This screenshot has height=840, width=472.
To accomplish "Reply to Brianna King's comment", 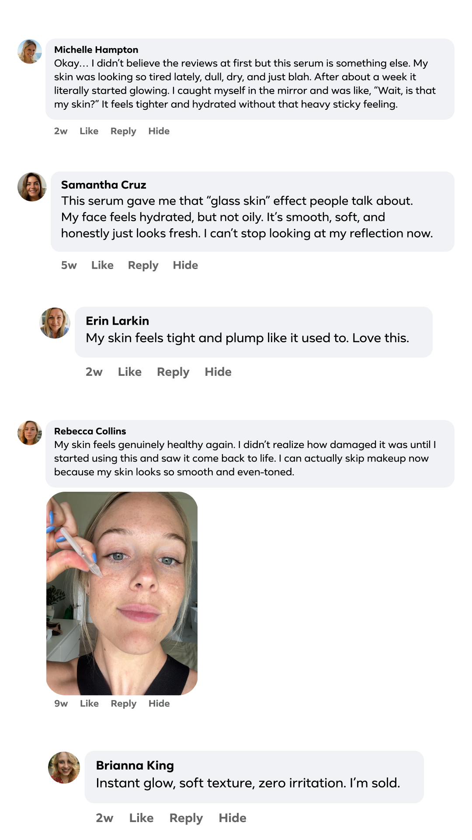I will point(186,818).
